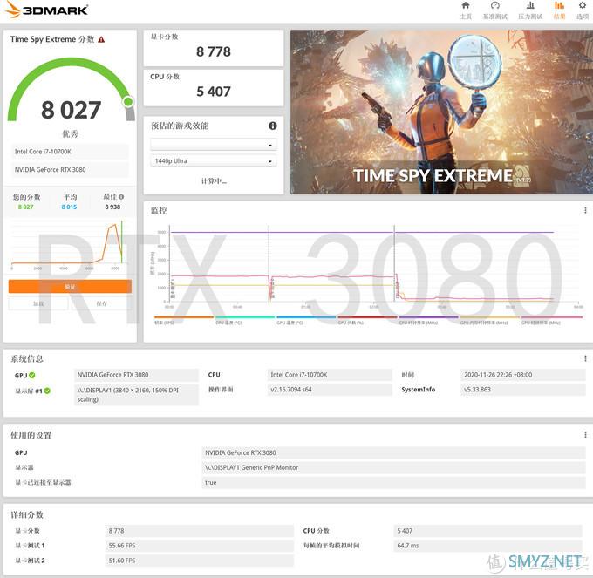Click the 64.7 ms simulation time value

coord(487,546)
